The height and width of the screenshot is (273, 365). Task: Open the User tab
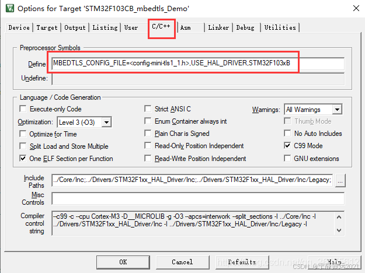click(131, 27)
